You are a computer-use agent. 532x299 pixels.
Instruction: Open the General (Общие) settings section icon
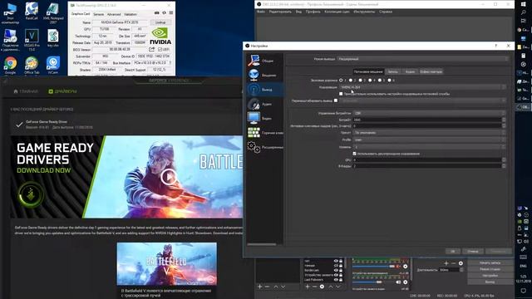point(254,61)
